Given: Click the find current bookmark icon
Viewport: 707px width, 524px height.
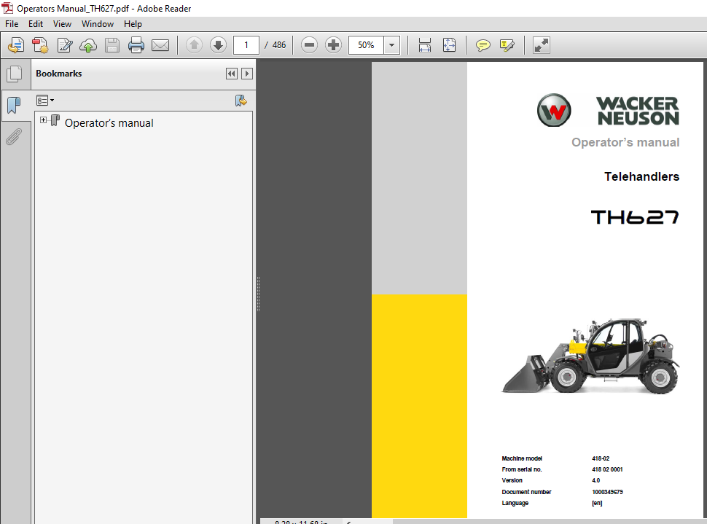Looking at the screenshot, I should 241,100.
